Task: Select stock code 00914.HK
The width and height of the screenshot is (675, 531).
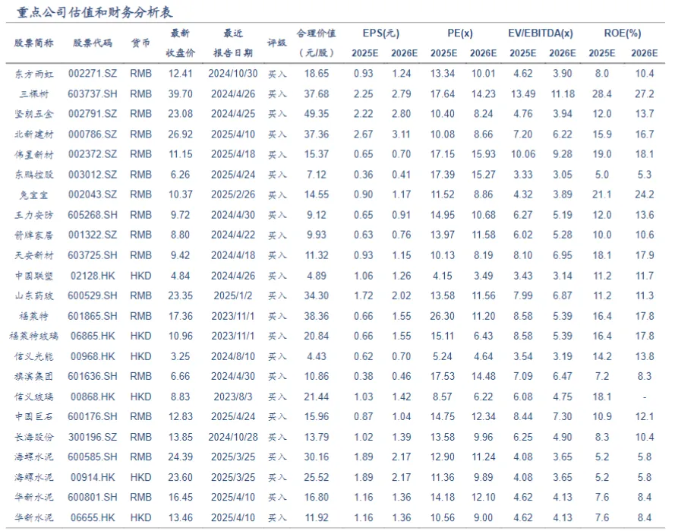Action: pos(93,478)
